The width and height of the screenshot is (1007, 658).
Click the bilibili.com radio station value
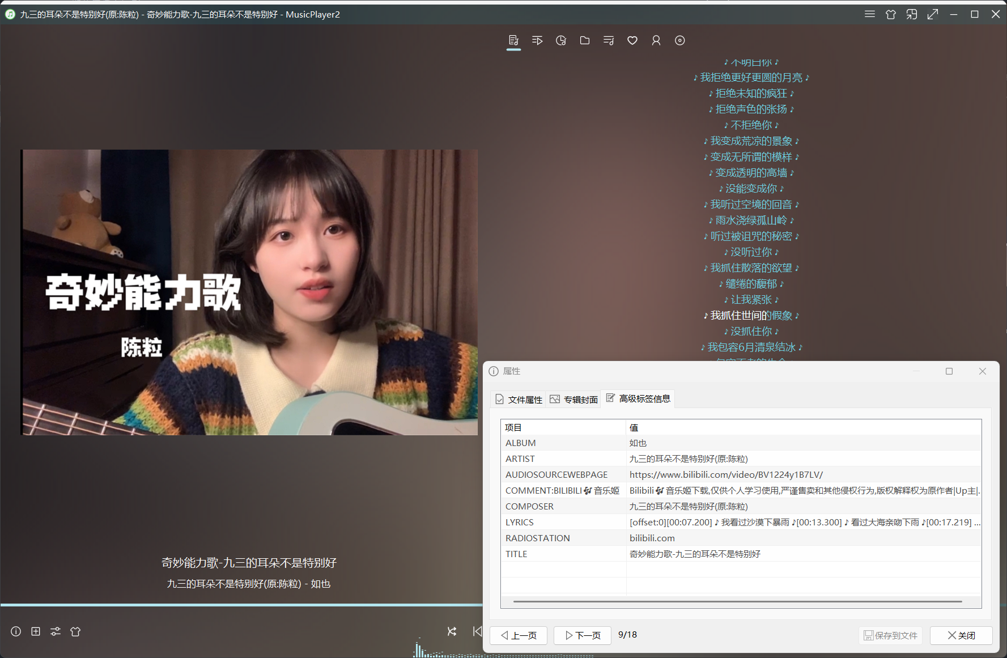(x=652, y=538)
